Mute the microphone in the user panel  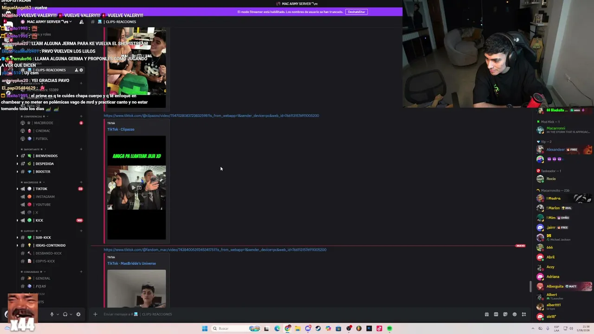point(52,314)
